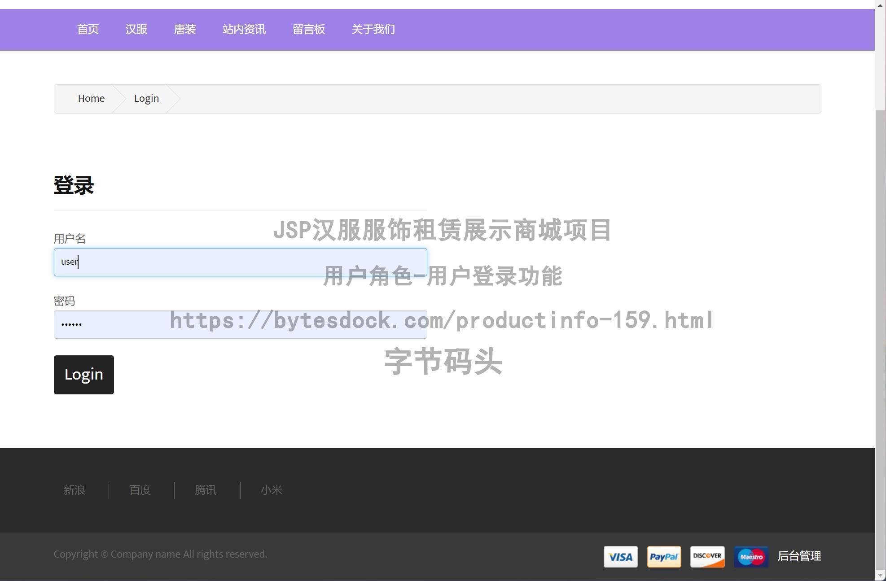Visit the 百度 footer link
886x581 pixels.
click(140, 490)
